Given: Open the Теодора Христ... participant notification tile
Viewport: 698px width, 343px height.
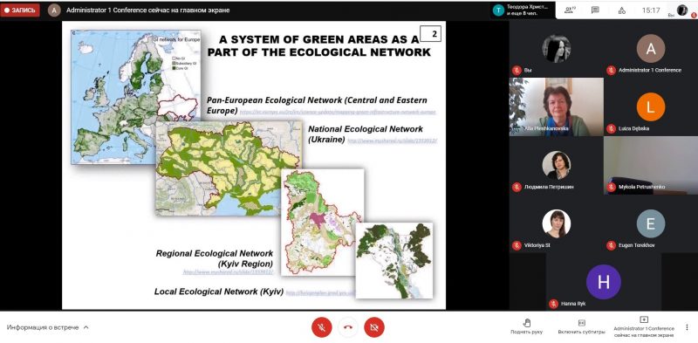Looking at the screenshot, I should (x=523, y=10).
